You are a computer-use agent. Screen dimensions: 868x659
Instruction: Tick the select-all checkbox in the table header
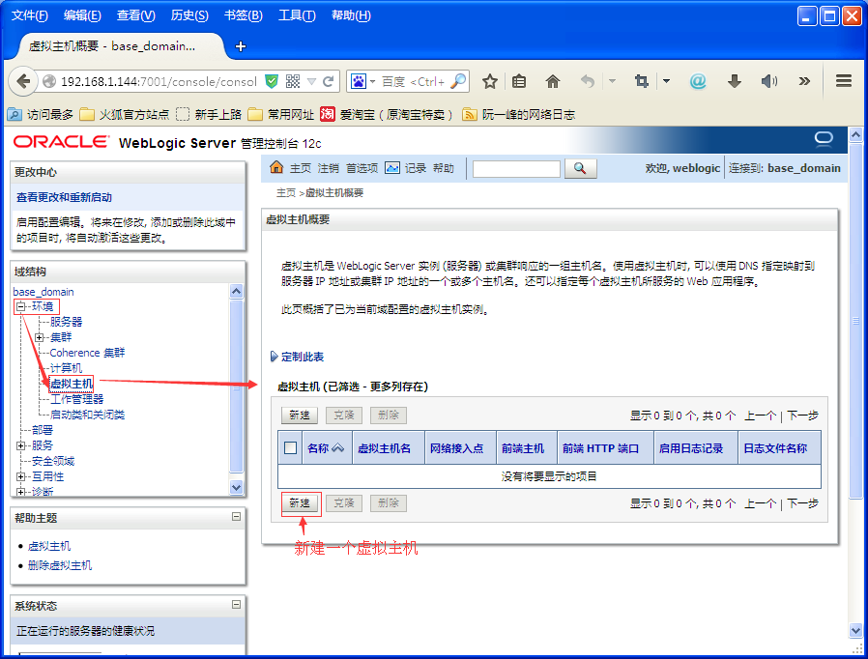coord(290,447)
